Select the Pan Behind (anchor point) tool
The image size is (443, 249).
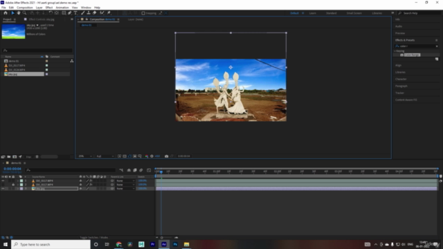pyautogui.click(x=57, y=13)
